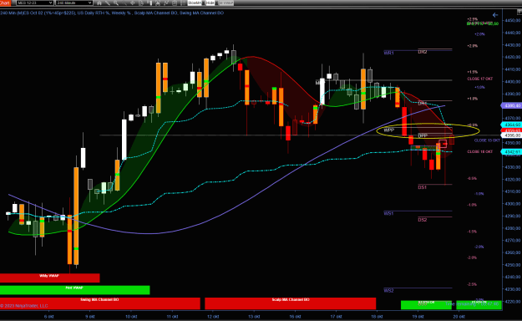This screenshot has width=522, height=321.
Task: Click the cyan 4342,61 price marker
Action: [x=511, y=152]
